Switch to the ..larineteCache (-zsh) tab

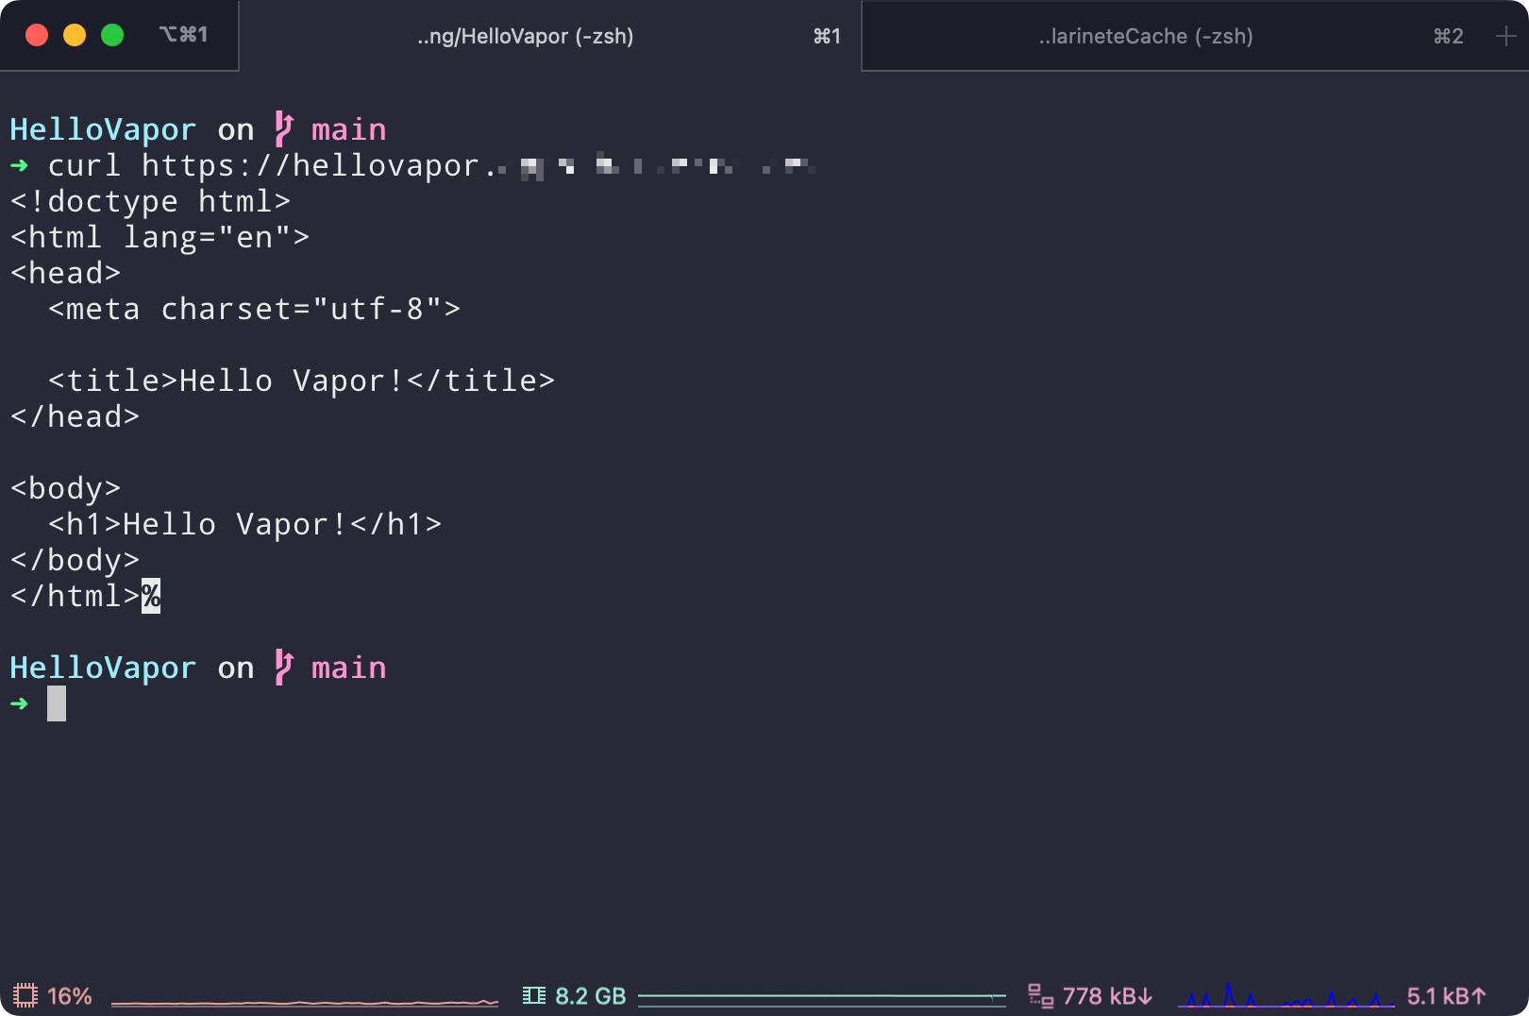(1178, 36)
